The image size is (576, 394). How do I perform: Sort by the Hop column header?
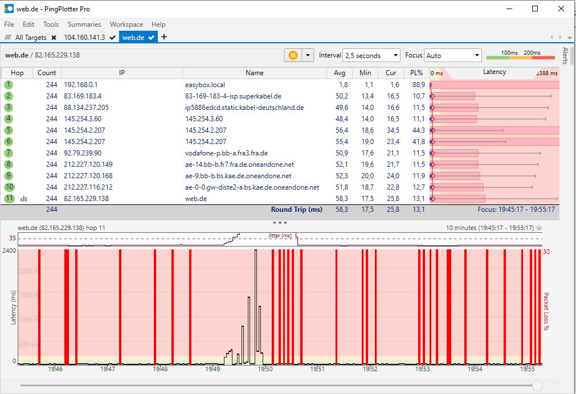[17, 73]
